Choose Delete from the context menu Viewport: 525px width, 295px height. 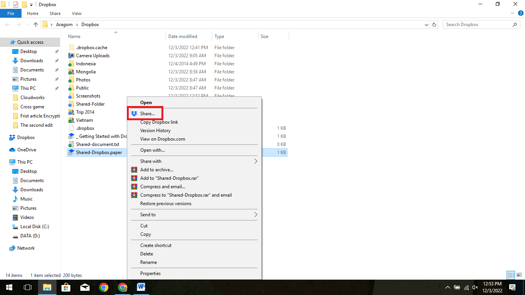146,254
